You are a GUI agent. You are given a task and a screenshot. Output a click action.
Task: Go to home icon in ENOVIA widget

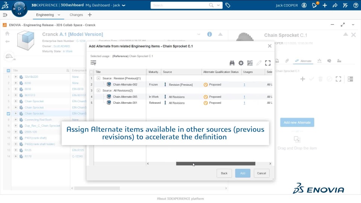tap(8, 33)
